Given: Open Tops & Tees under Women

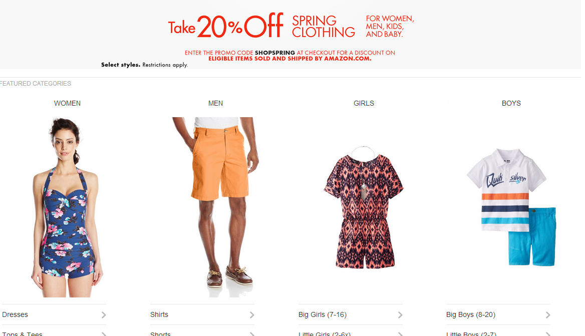Looking at the screenshot, I should pyautogui.click(x=22, y=334).
